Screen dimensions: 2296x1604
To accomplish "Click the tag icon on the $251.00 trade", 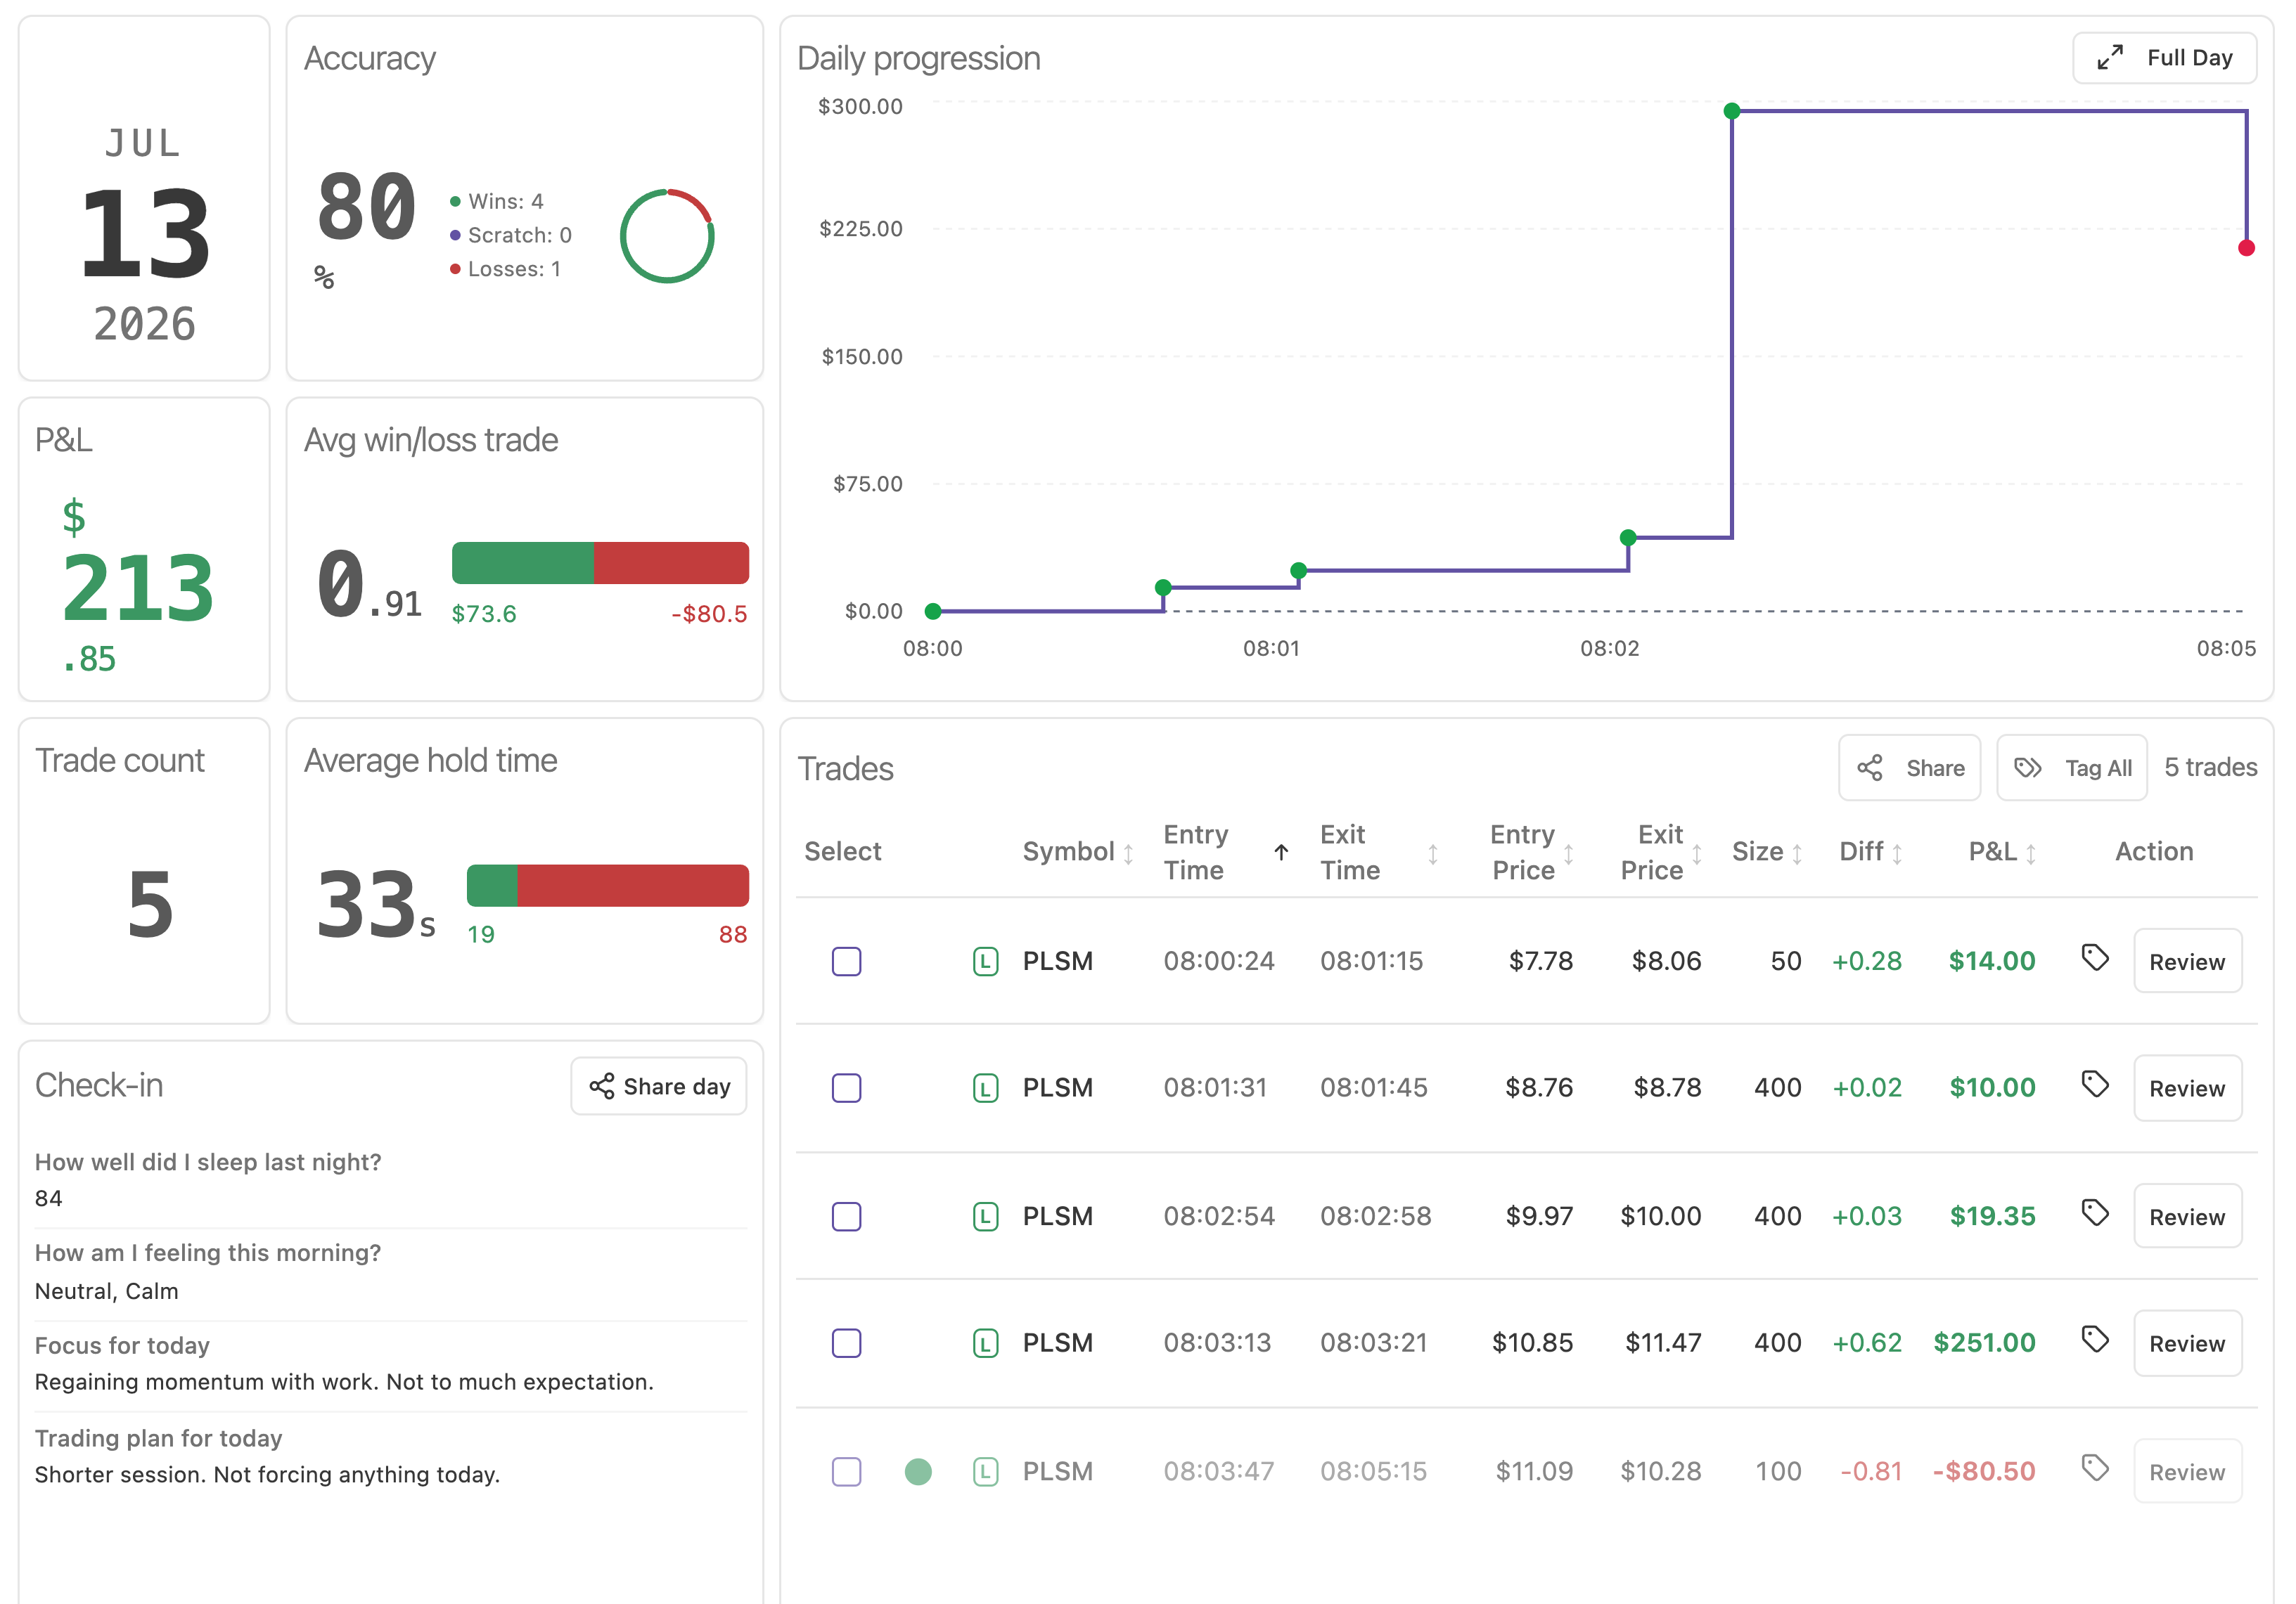I will 2094,1338.
